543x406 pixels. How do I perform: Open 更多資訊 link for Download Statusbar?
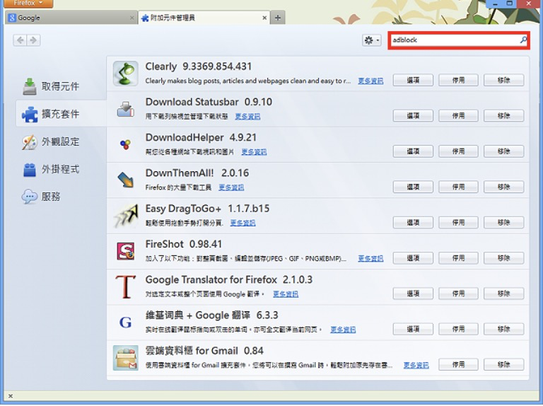pyautogui.click(x=247, y=117)
